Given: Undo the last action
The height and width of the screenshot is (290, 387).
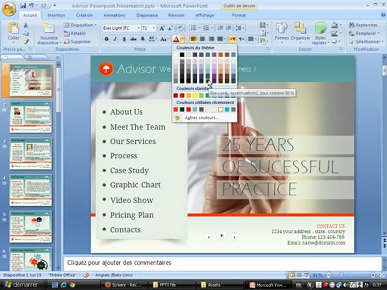Looking at the screenshot, I should coord(31,5).
